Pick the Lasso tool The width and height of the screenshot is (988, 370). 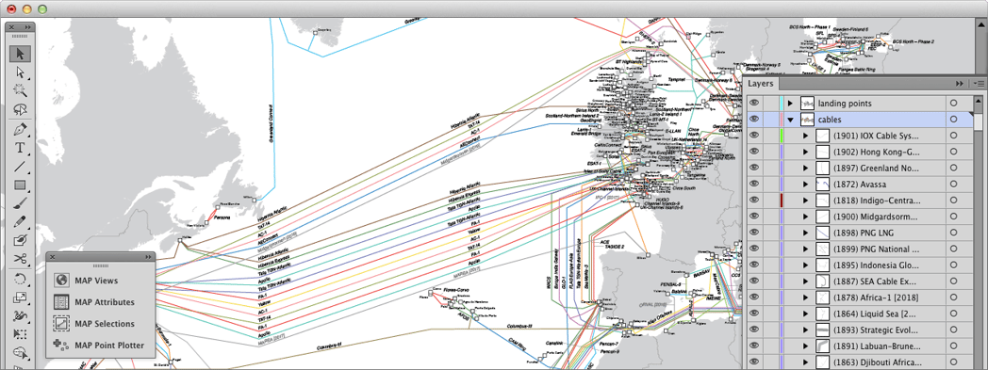[x=20, y=109]
